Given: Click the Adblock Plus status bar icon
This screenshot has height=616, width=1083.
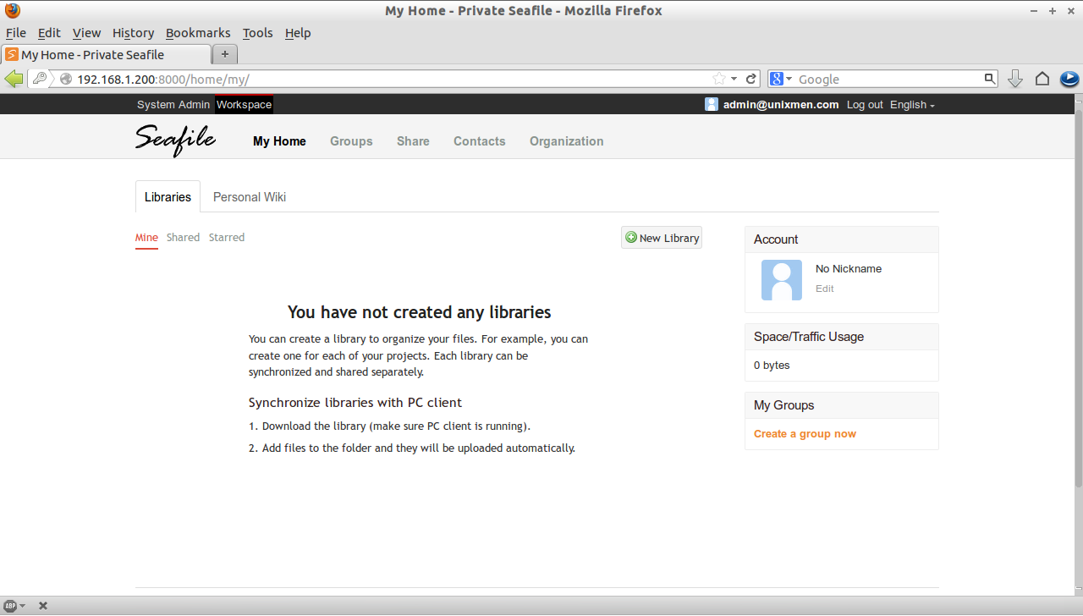Looking at the screenshot, I should 11,606.
